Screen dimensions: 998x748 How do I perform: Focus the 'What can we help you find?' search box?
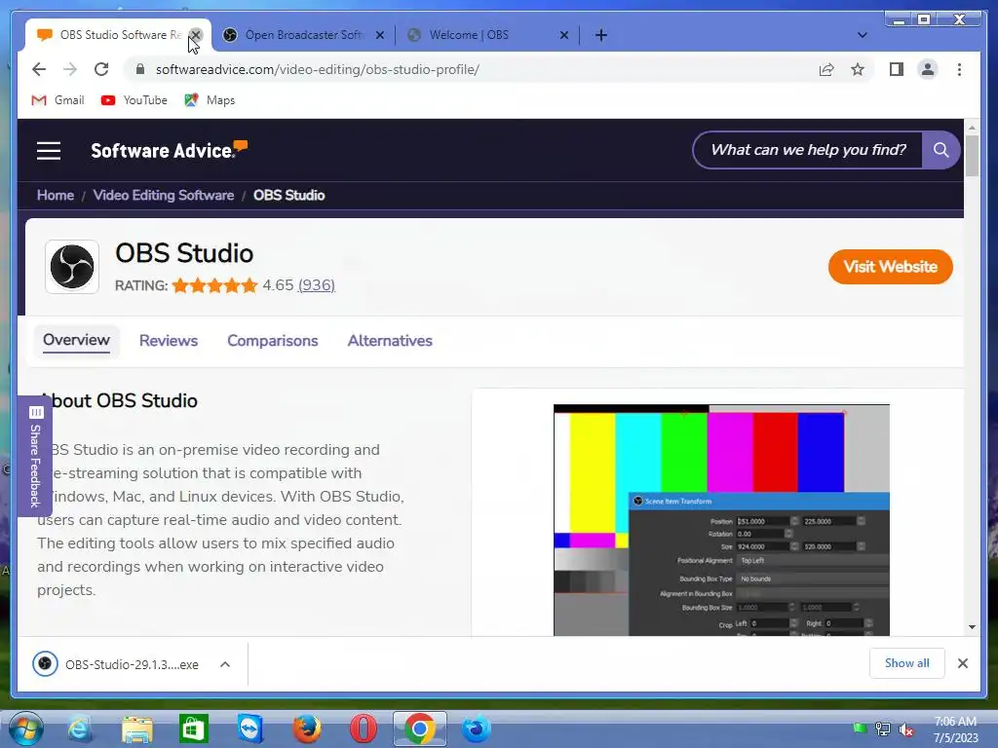808,150
